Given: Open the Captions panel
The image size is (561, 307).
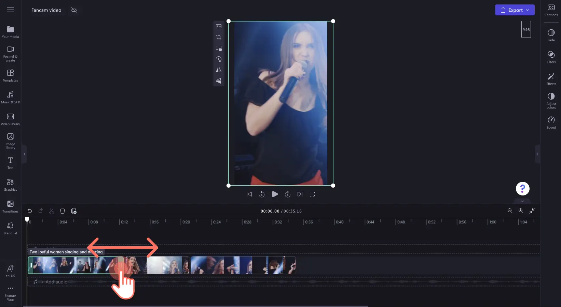Looking at the screenshot, I should tap(551, 10).
